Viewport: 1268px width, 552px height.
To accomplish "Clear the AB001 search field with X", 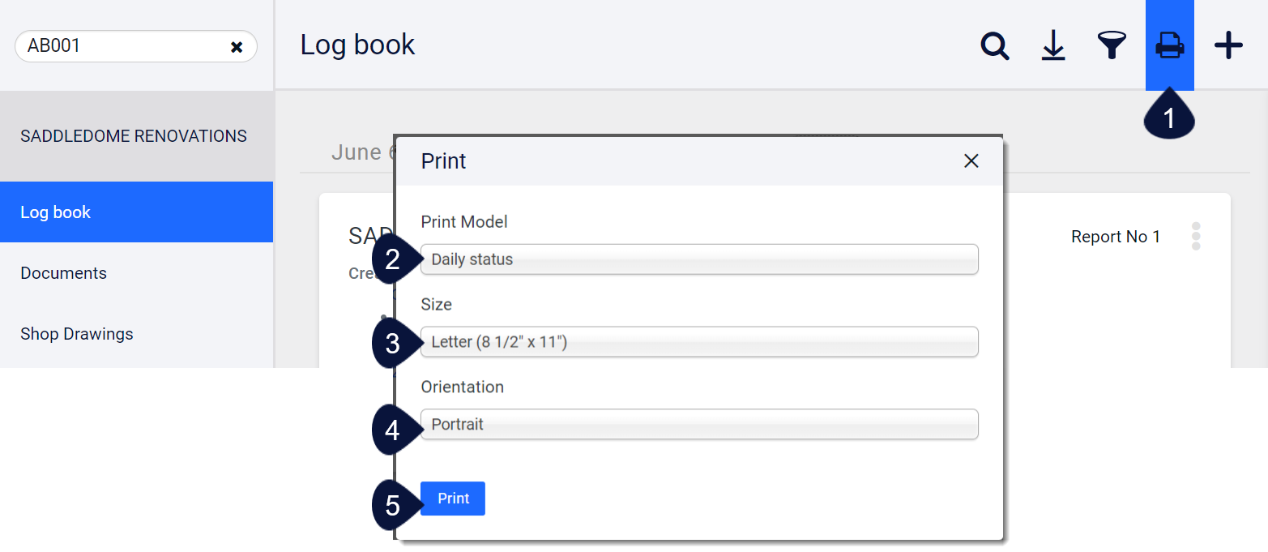I will pyautogui.click(x=237, y=47).
